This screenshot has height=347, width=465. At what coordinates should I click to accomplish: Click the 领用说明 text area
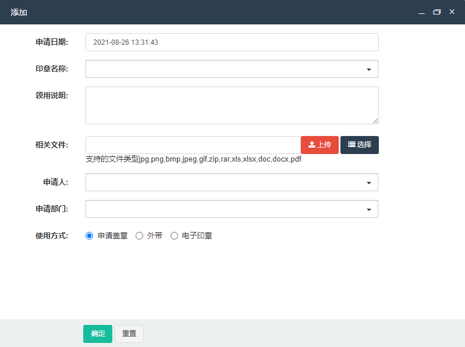[232, 105]
